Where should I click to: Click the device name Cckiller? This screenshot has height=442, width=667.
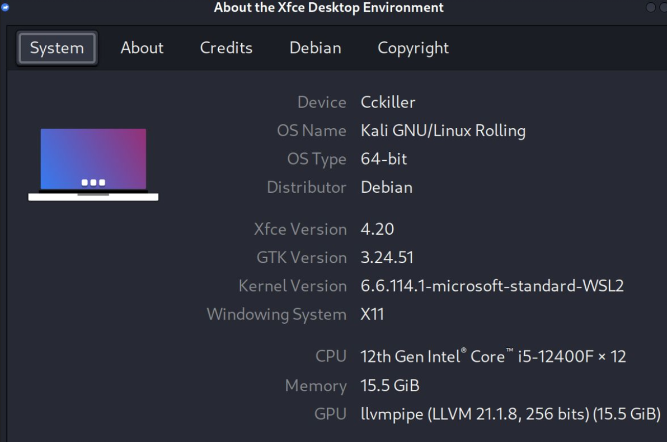tap(388, 102)
